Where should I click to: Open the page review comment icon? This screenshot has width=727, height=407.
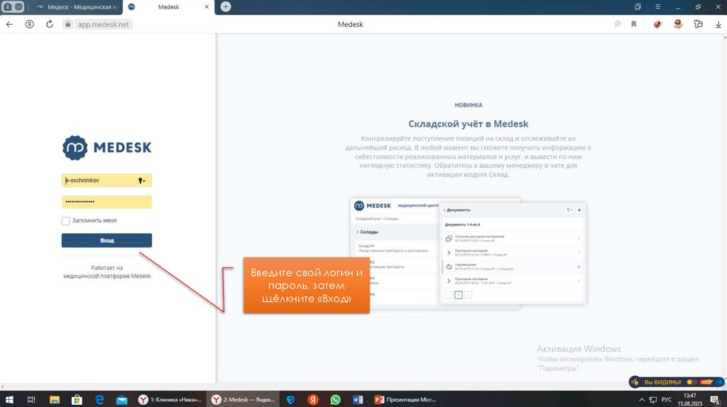618,24
